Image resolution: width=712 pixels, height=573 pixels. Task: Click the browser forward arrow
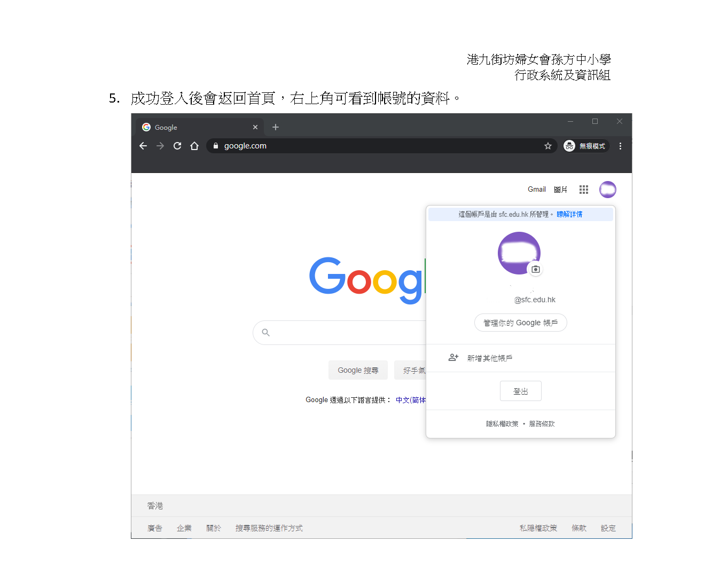pos(160,146)
